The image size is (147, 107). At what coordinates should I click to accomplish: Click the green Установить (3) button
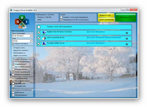(126, 17)
